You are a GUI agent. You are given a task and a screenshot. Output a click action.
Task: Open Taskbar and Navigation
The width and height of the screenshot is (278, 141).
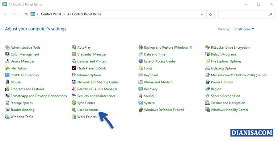coord(228,103)
